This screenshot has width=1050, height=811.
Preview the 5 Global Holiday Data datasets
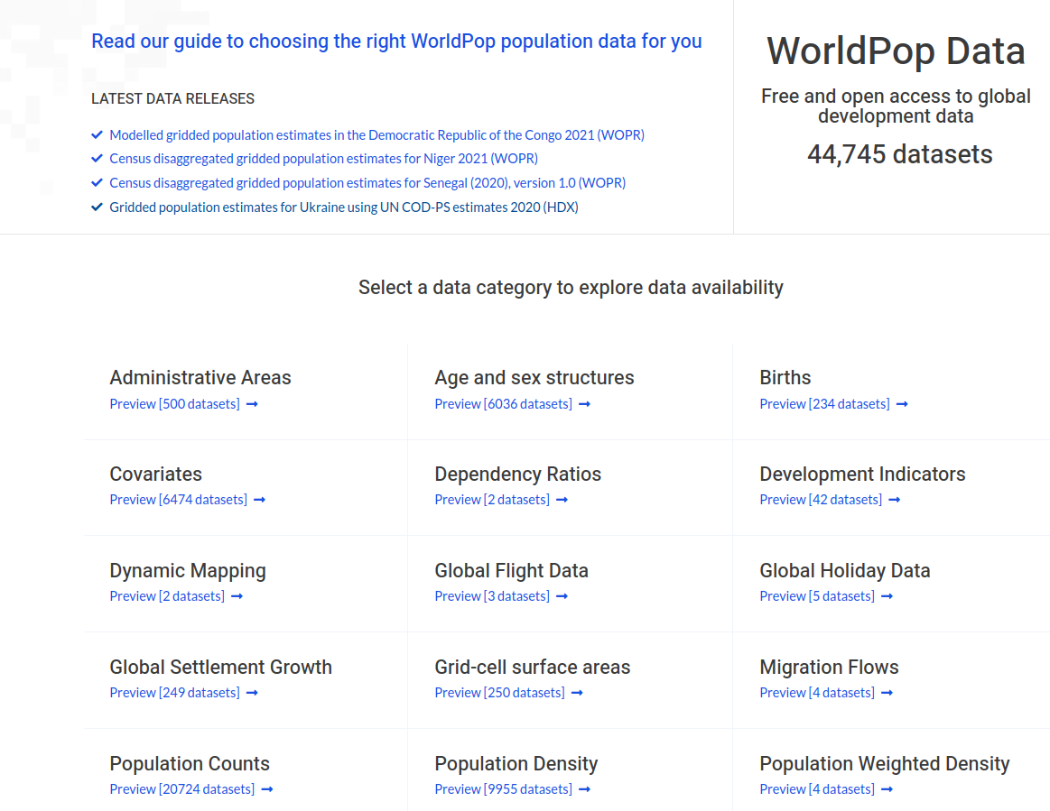[x=817, y=596]
